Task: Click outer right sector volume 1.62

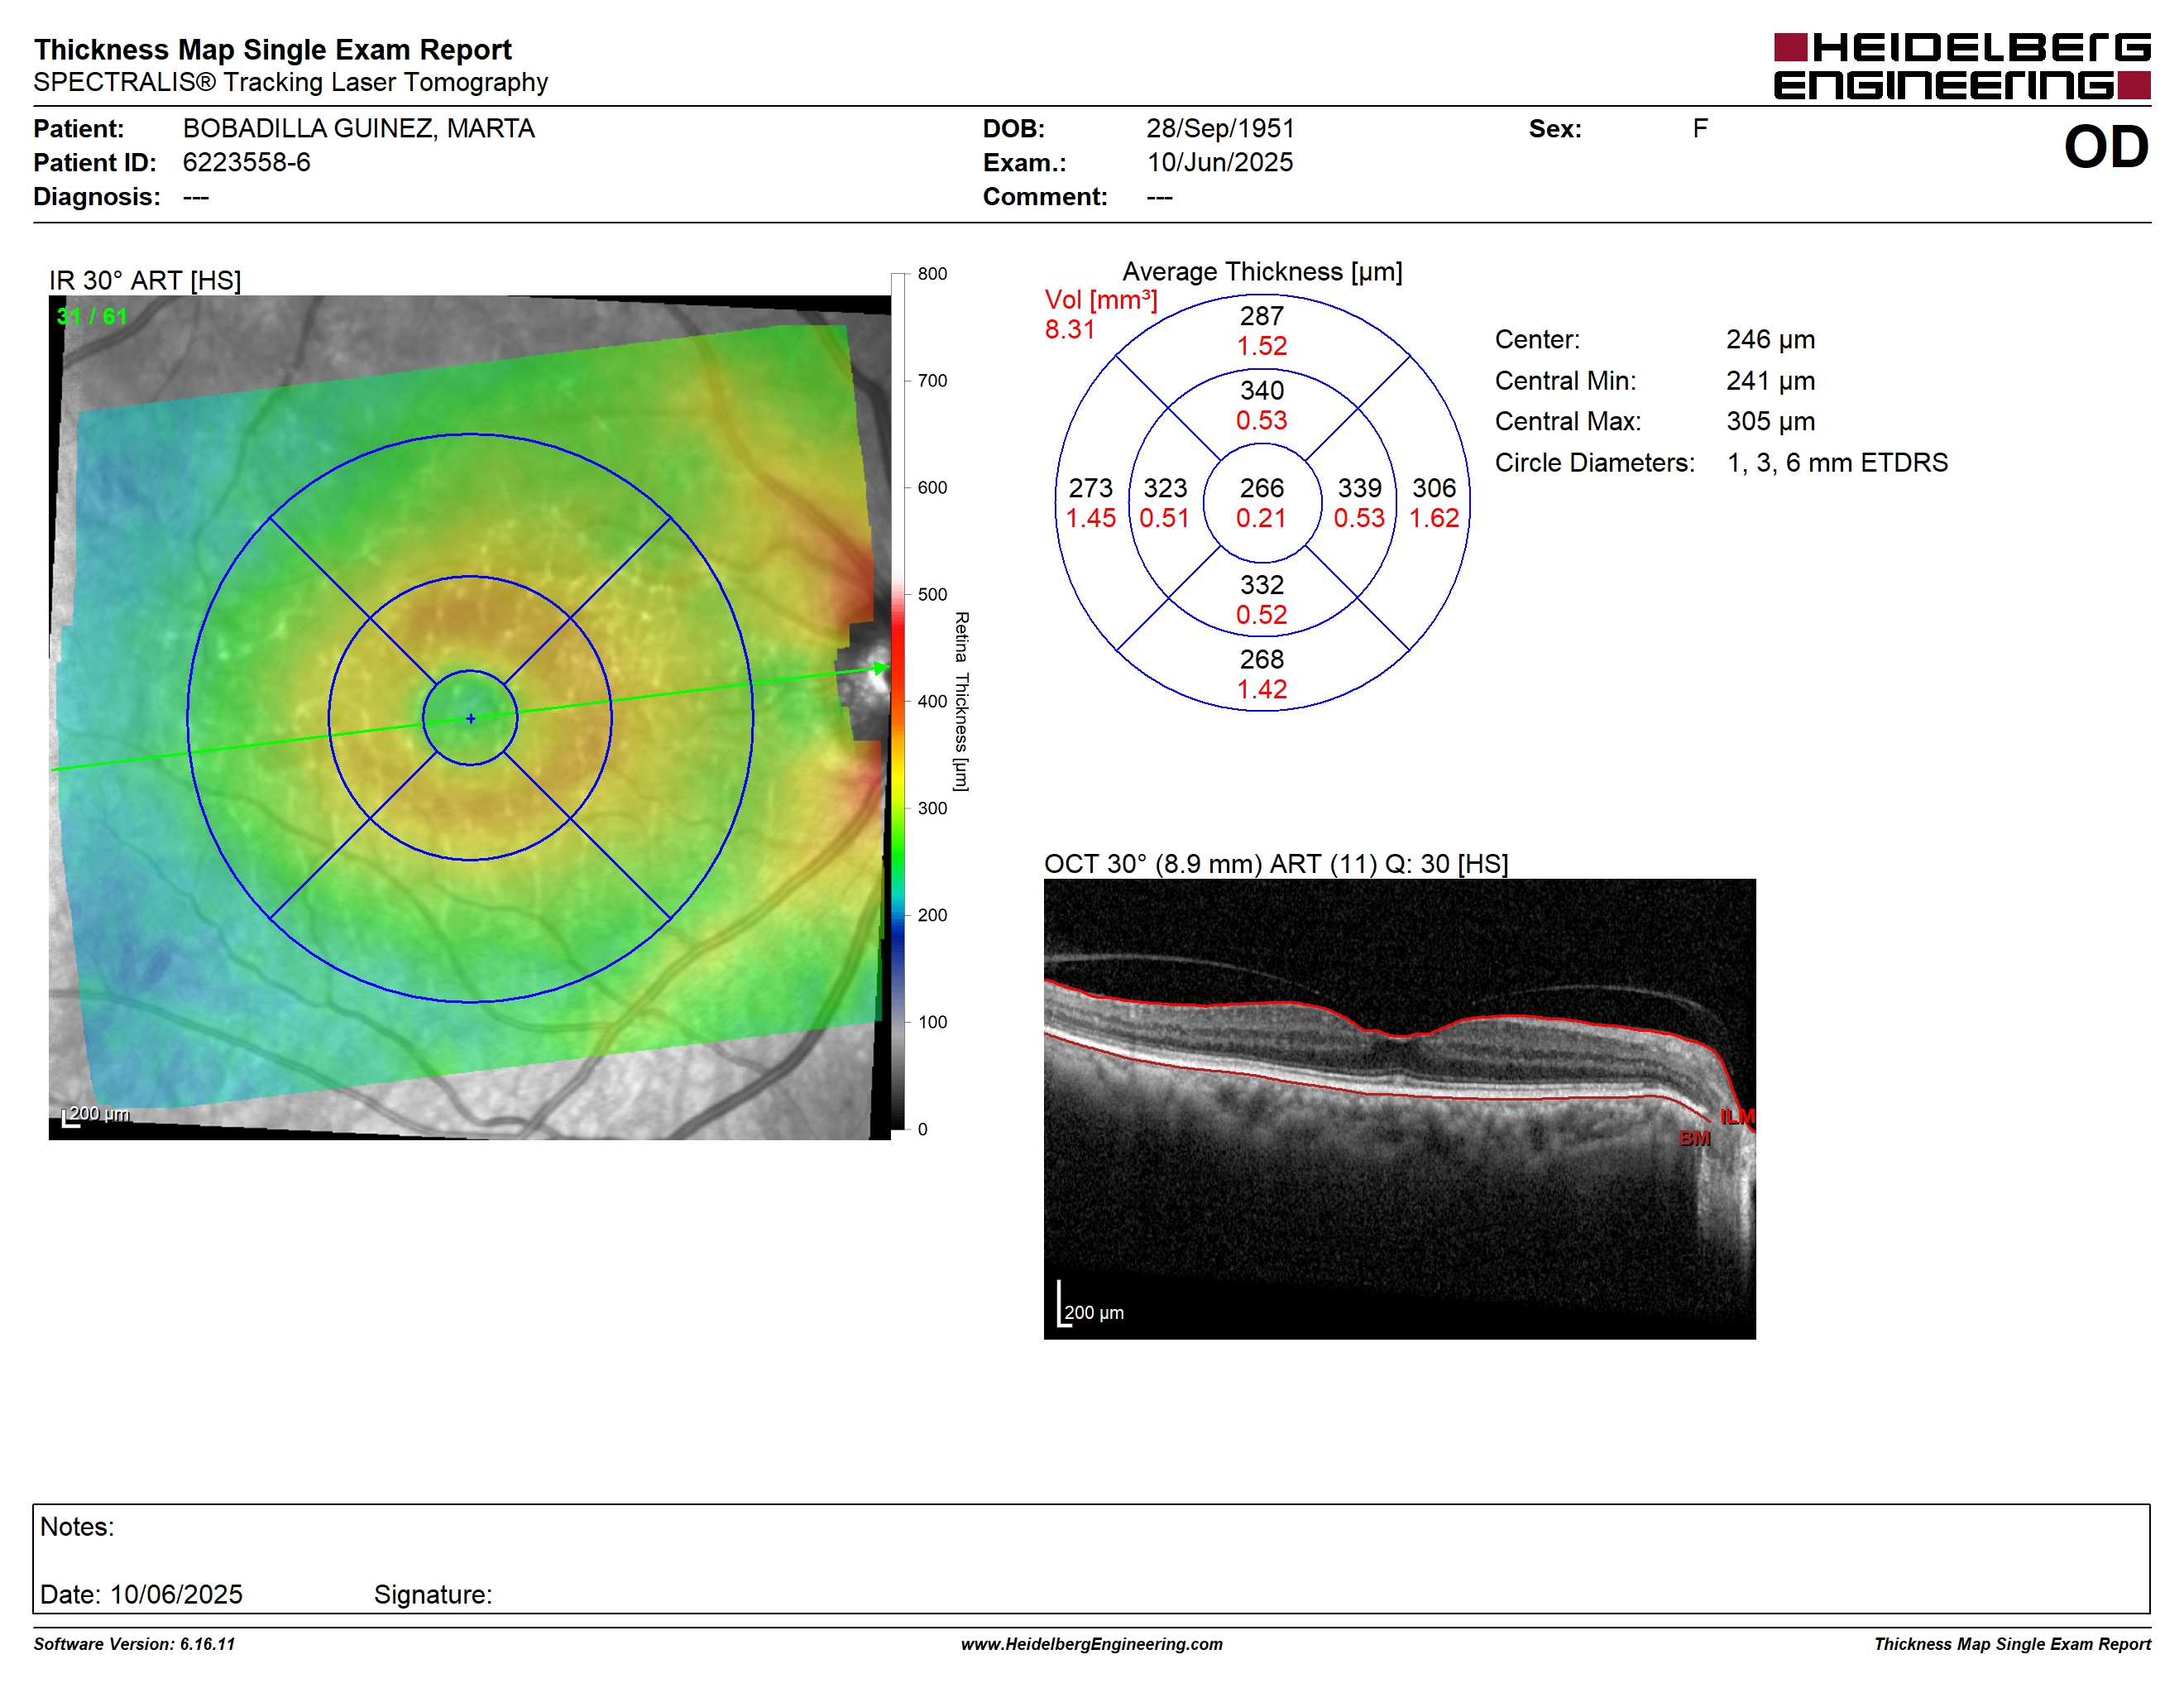Action: click(1434, 518)
